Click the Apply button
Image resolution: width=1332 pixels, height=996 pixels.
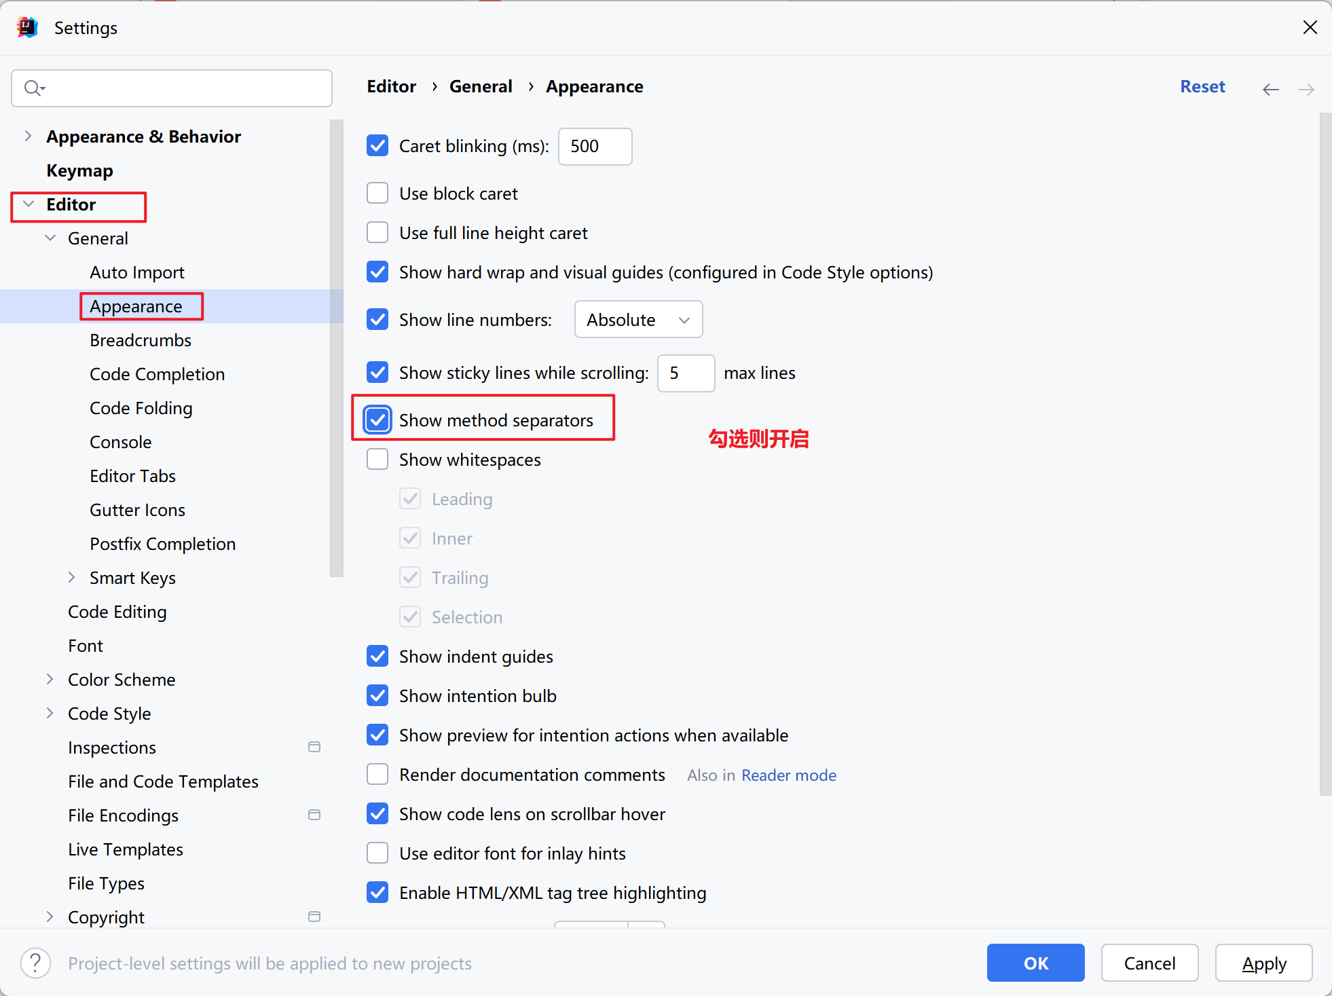(x=1263, y=963)
